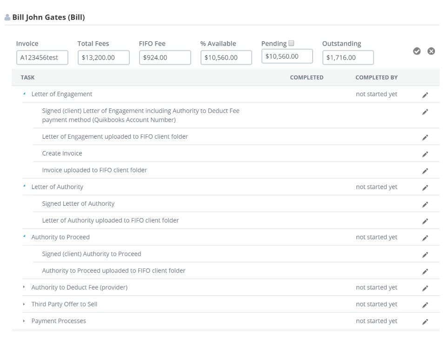Screen dimensions: 448x359
Task: Edit Invoice uploaded to FIFO client folder
Action: pyautogui.click(x=425, y=171)
